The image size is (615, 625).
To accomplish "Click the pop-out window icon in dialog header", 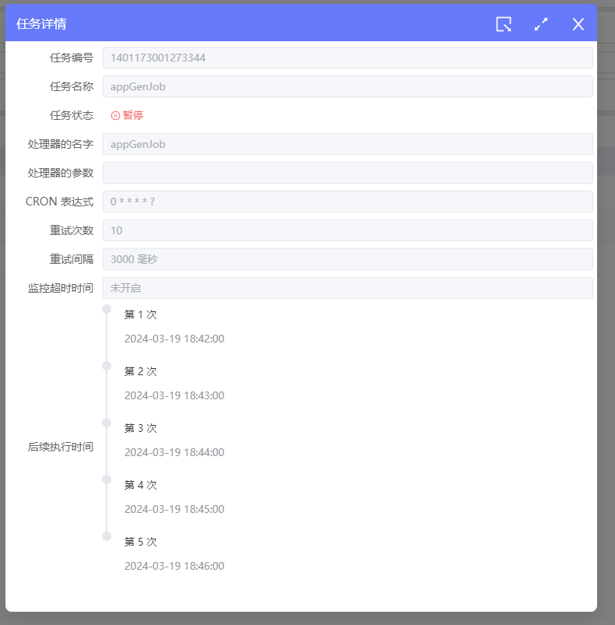I will pos(504,24).
